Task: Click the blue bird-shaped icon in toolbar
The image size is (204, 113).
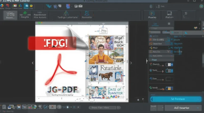Action: [49, 6]
